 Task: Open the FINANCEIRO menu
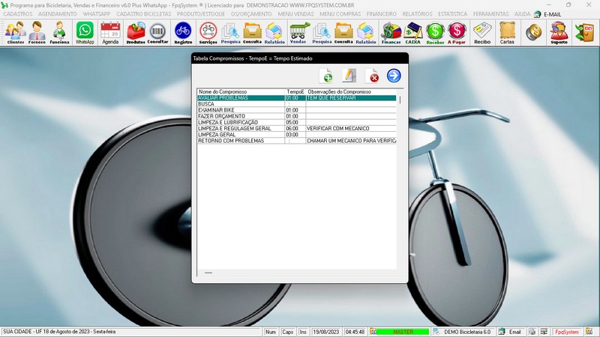(x=382, y=13)
